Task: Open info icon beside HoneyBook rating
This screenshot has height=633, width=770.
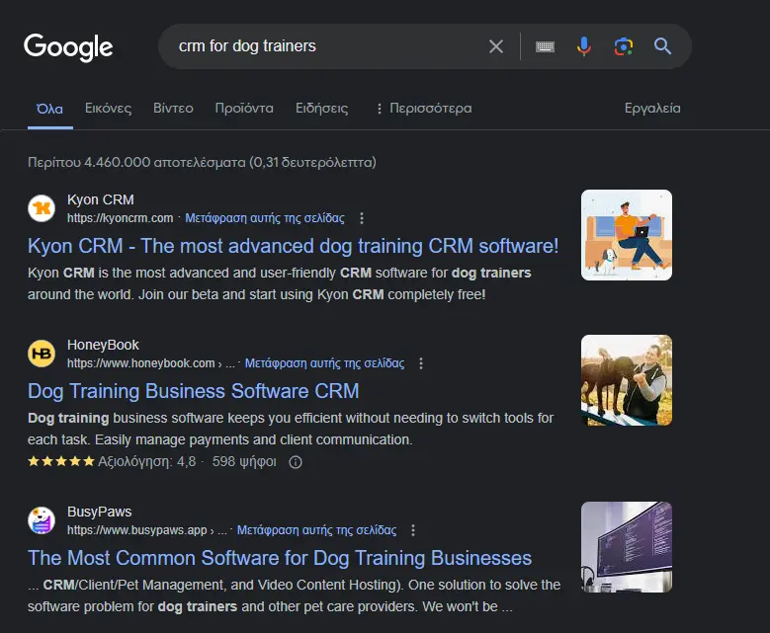Action: 295,461
